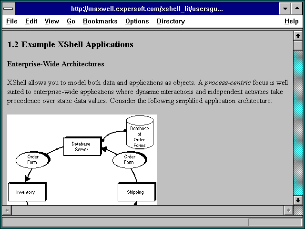Open the window control menu box

click(9, 9)
